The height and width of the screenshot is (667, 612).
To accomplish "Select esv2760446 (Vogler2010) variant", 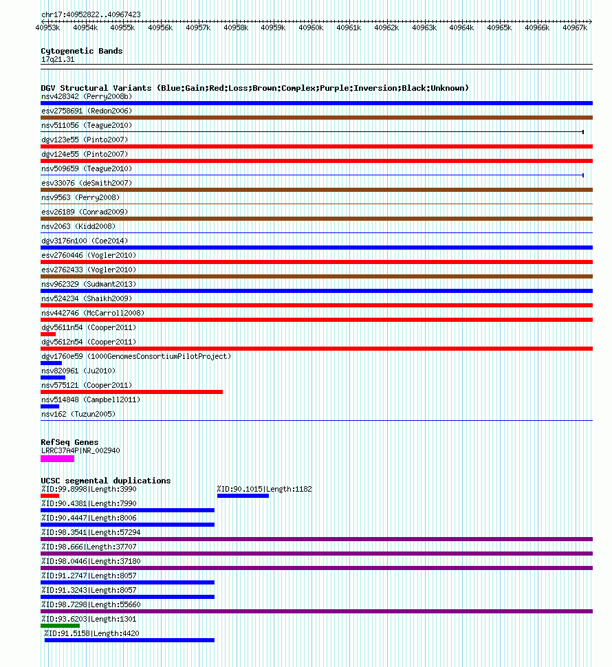I will coord(89,256).
